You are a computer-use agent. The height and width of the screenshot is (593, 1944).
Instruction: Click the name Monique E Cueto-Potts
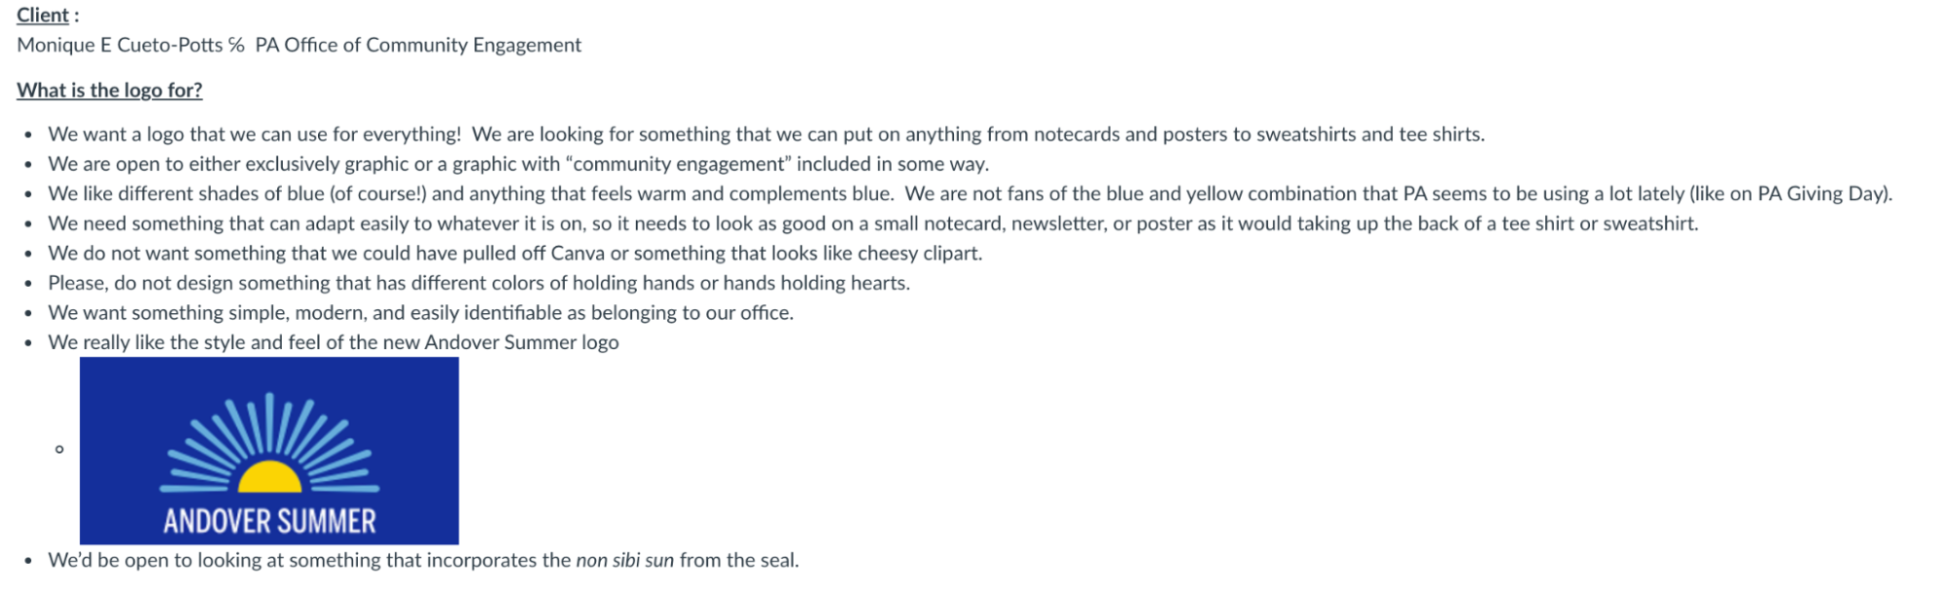120,45
